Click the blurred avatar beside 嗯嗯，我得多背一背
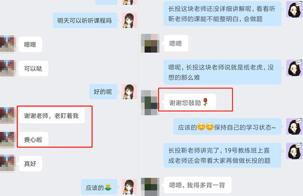 (150, 187)
